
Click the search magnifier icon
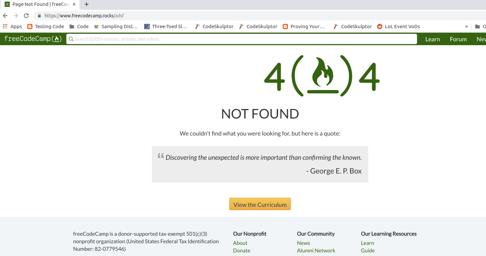coord(71,39)
